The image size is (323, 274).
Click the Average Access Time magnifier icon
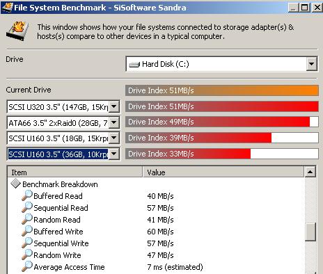pos(27,266)
